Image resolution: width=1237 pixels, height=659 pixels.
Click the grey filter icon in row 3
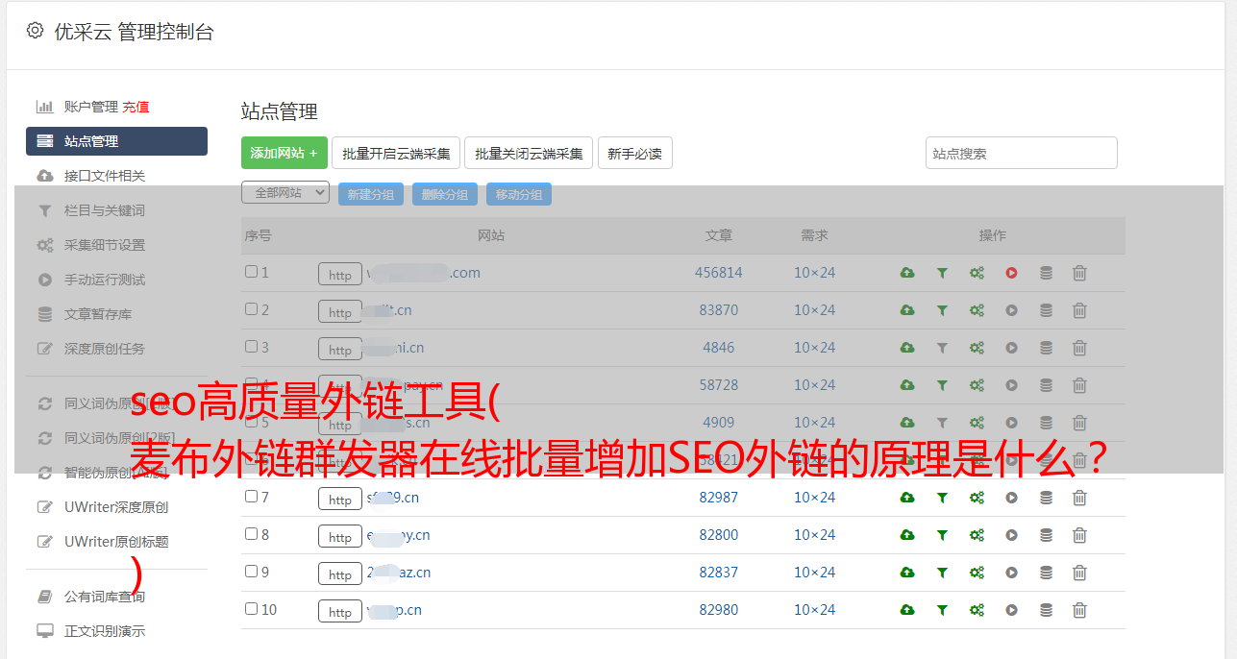pyautogui.click(x=942, y=348)
